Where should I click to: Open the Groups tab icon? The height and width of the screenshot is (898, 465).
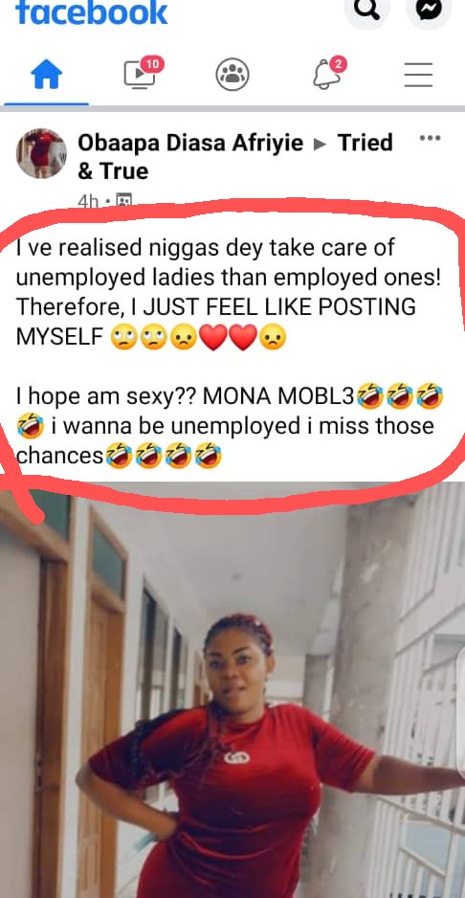[232, 75]
